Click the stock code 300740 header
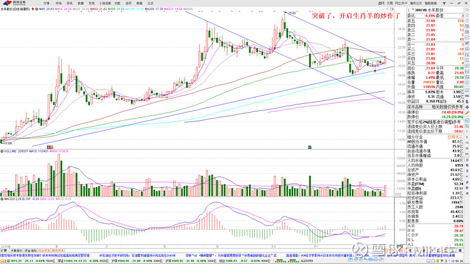470x265 pixels. [422, 10]
